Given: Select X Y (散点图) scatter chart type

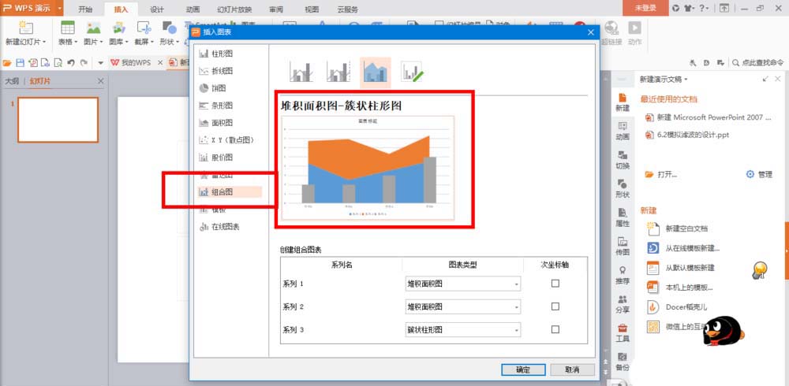Looking at the screenshot, I should tap(227, 139).
